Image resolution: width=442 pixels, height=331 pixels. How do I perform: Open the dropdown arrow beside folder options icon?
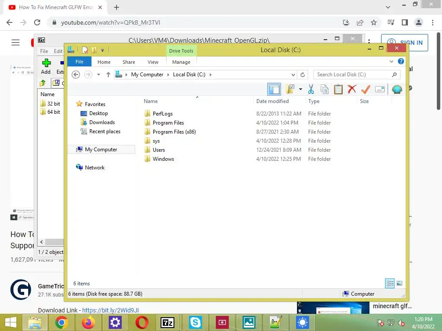click(300, 90)
